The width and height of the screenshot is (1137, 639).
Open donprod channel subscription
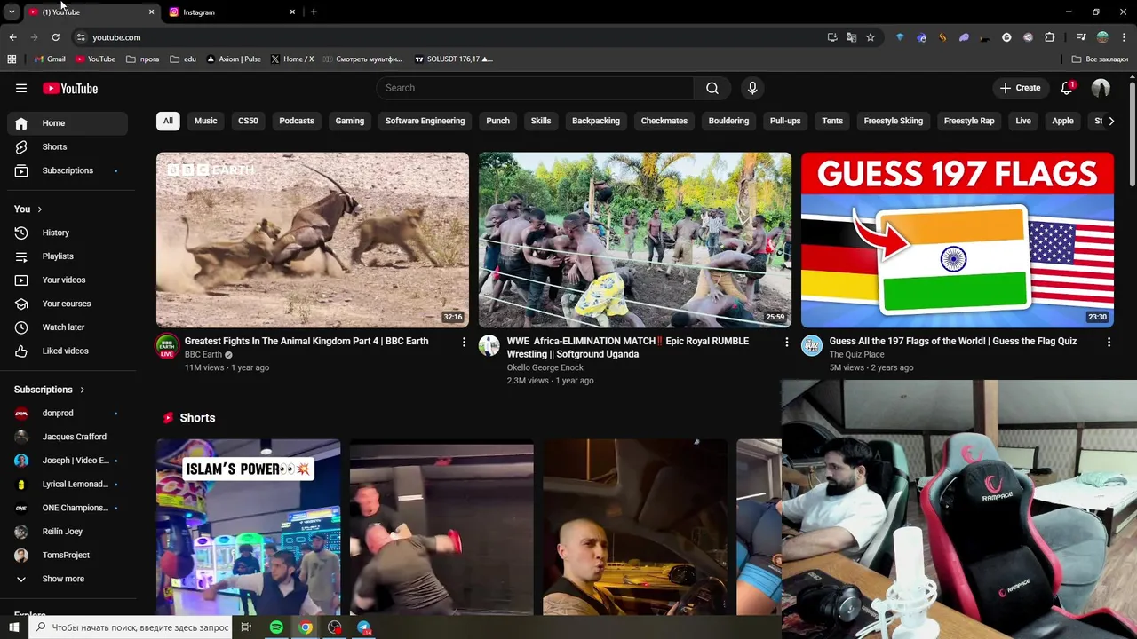pos(68,414)
